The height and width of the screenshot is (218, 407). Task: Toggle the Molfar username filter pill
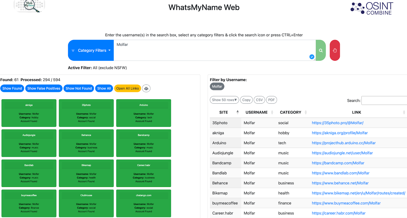click(x=217, y=87)
